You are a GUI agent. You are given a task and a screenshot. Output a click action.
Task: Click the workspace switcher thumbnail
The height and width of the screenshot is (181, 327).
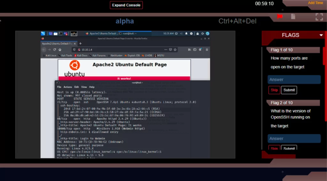pos(74,34)
